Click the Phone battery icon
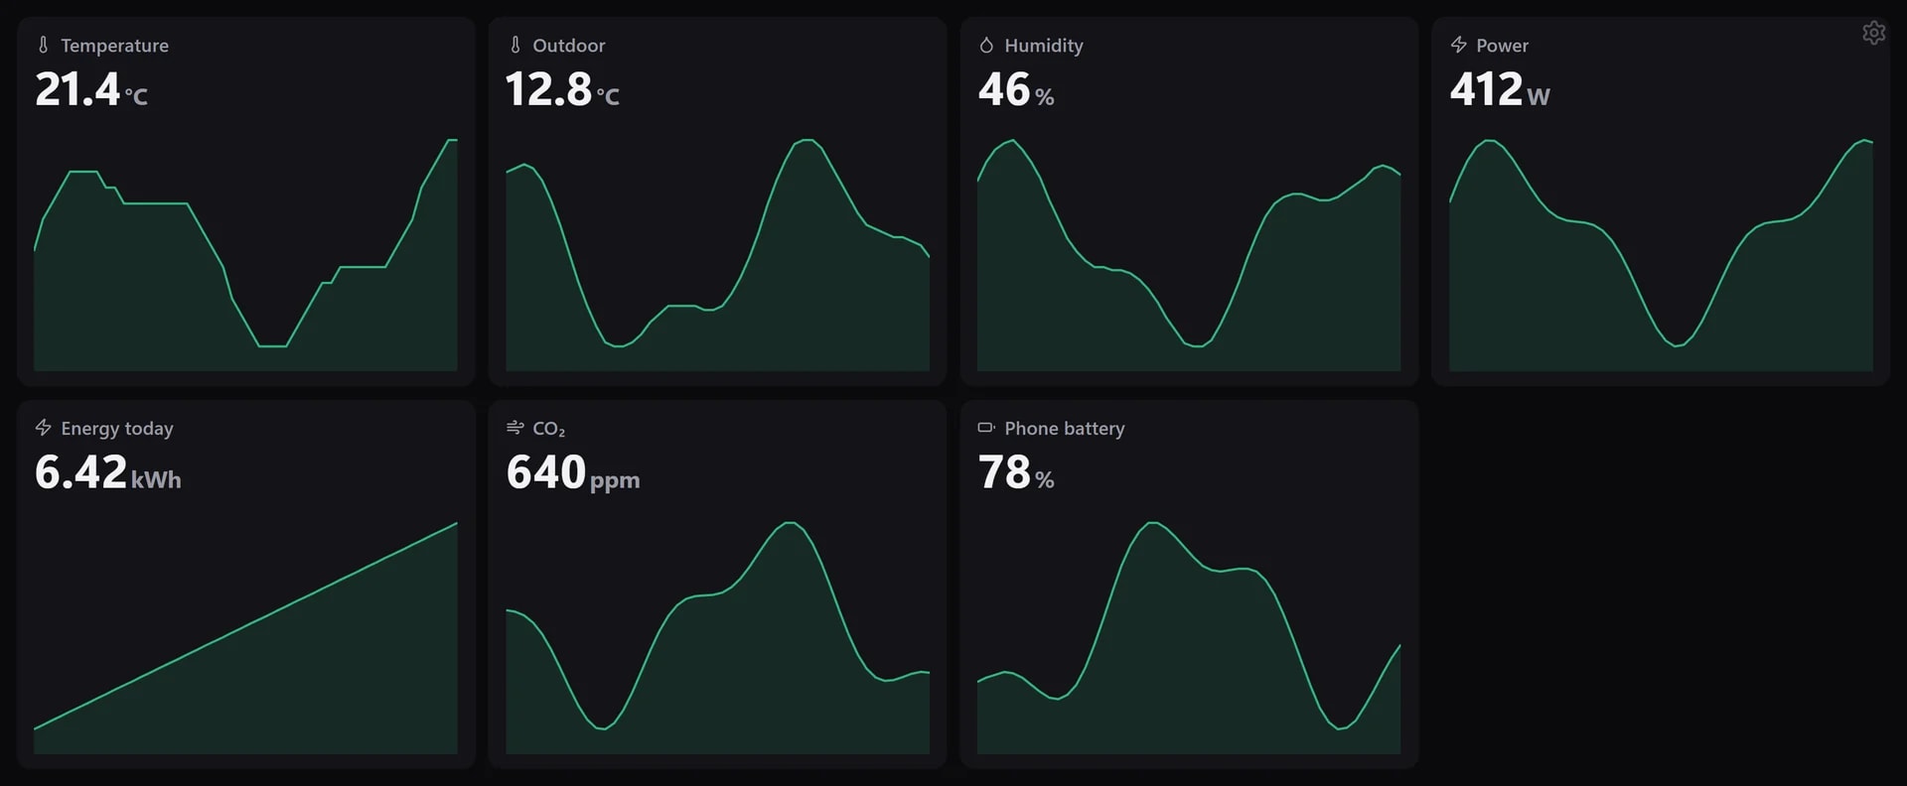 (x=986, y=428)
